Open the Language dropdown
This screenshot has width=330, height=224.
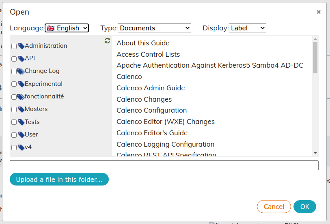[67, 28]
